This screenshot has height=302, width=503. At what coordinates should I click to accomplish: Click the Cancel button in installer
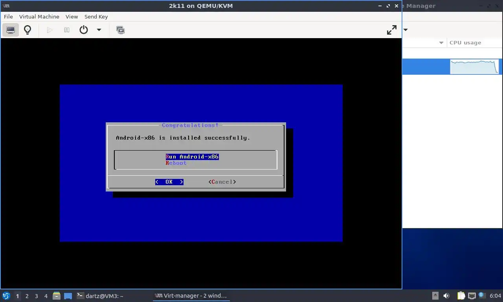[222, 182]
